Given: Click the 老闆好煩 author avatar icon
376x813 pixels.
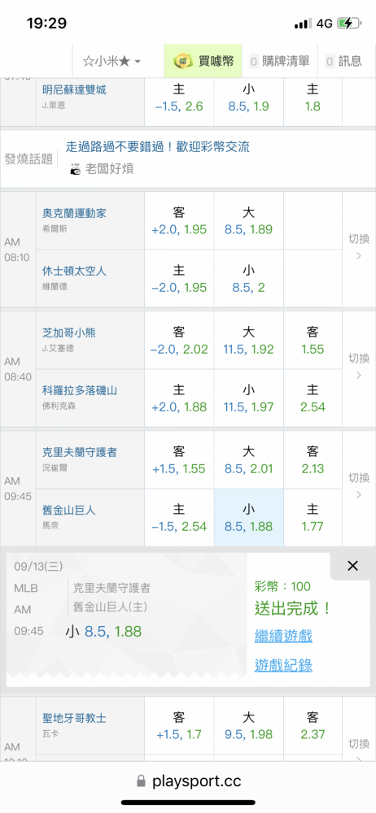Looking at the screenshot, I should click(76, 169).
